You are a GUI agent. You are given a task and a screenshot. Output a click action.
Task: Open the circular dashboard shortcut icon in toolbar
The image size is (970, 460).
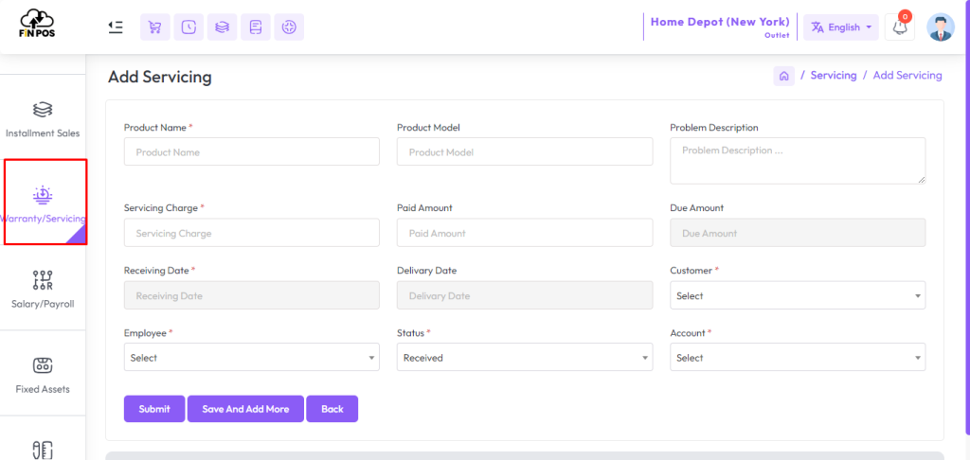tap(289, 27)
